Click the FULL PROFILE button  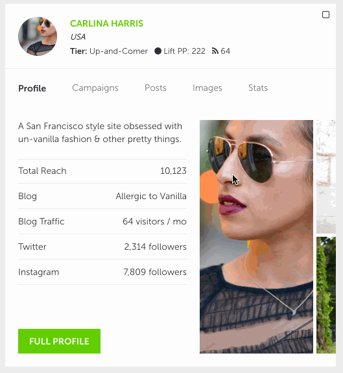[59, 341]
